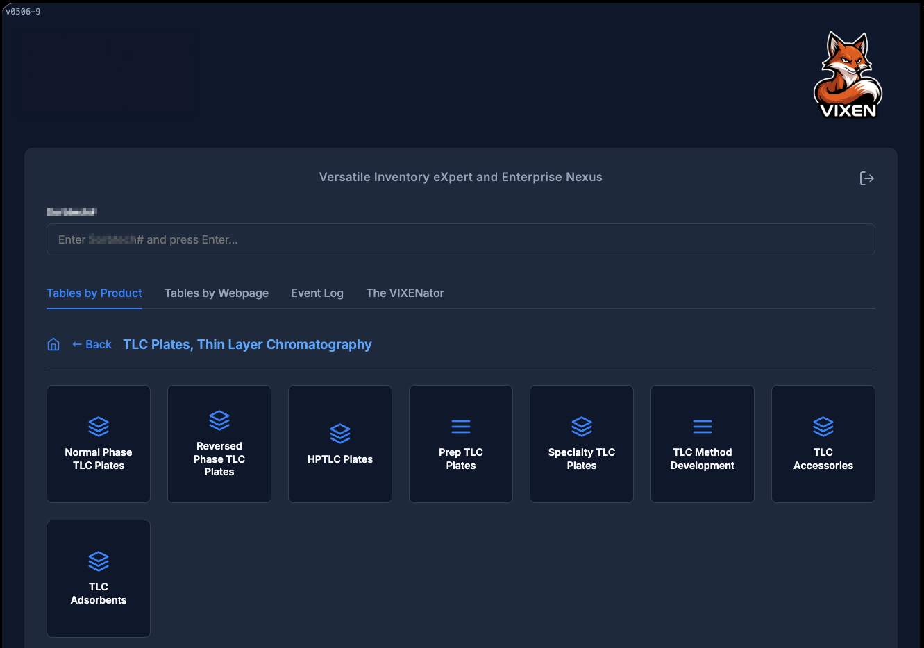Click TLC Plates, Thin Layer Chromatography heading
The height and width of the screenshot is (648, 924).
tap(247, 344)
